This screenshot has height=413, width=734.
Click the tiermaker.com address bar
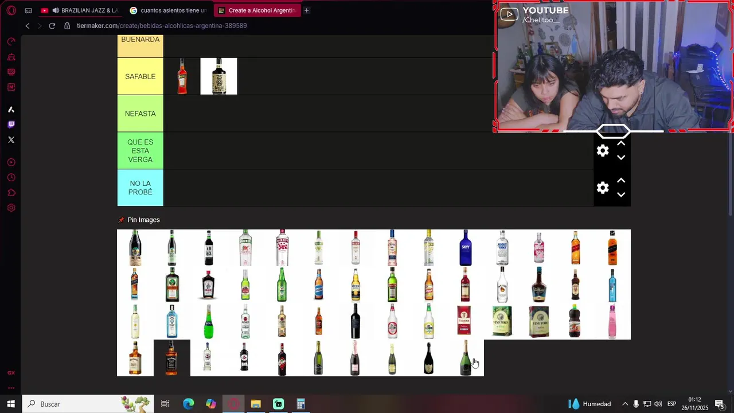click(x=162, y=26)
